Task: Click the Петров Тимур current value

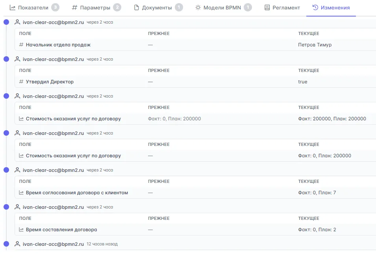Action: coord(315,45)
